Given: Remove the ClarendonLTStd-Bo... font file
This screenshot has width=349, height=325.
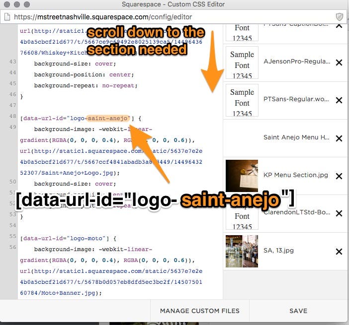Looking at the screenshot, I should click(339, 213).
